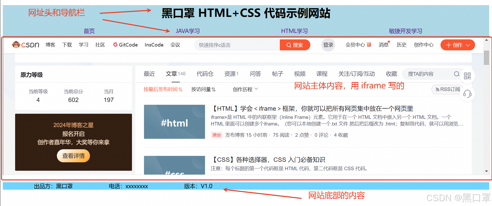Open the 敏捷开发学习 navigation link
Image resolution: width=492 pixels, height=206 pixels.
[405, 31]
